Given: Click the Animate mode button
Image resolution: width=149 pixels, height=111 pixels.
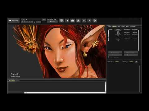Looking at the screenshot, I should click(x=14, y=21).
